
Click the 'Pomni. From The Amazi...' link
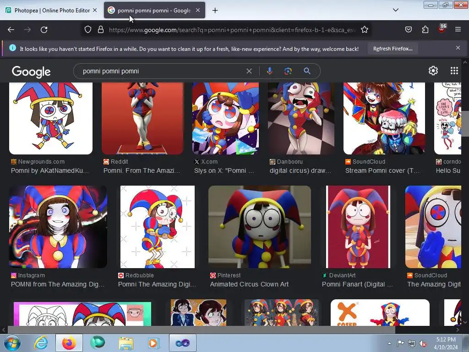point(142,170)
